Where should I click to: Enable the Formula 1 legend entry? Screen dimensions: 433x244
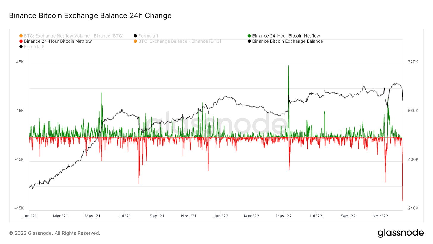[146, 36]
